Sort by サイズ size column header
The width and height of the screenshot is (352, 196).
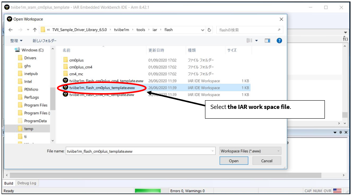(232, 50)
